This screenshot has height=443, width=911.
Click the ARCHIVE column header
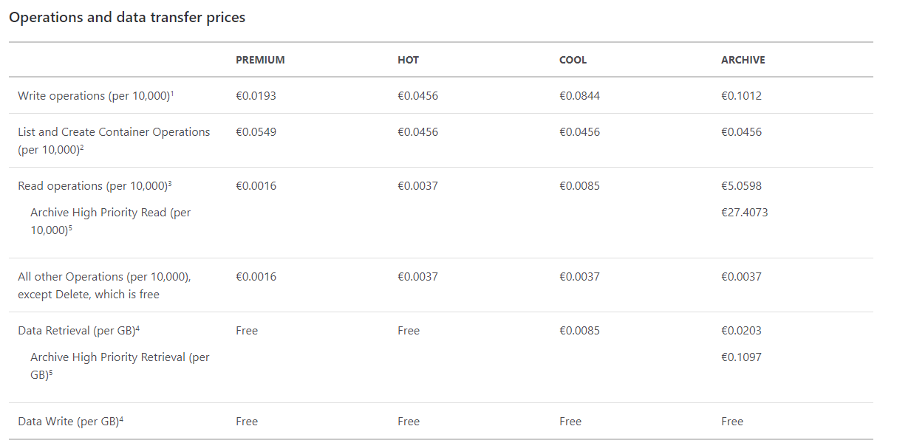coord(743,60)
